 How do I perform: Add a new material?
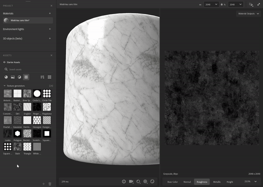tap(50, 14)
